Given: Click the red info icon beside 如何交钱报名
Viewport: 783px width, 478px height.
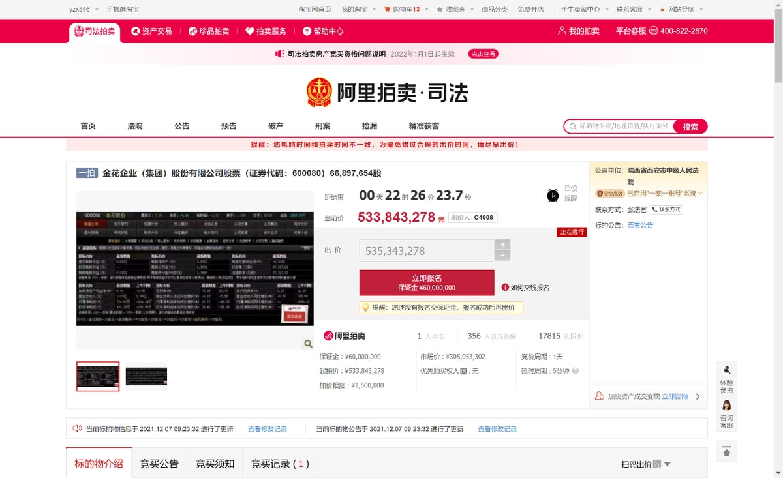Looking at the screenshot, I should coord(505,288).
